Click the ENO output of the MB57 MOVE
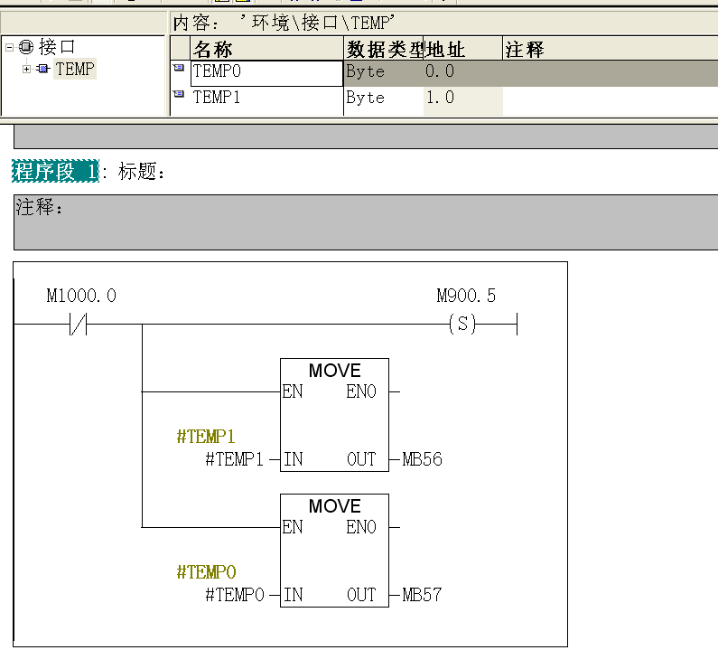 pyautogui.click(x=361, y=527)
